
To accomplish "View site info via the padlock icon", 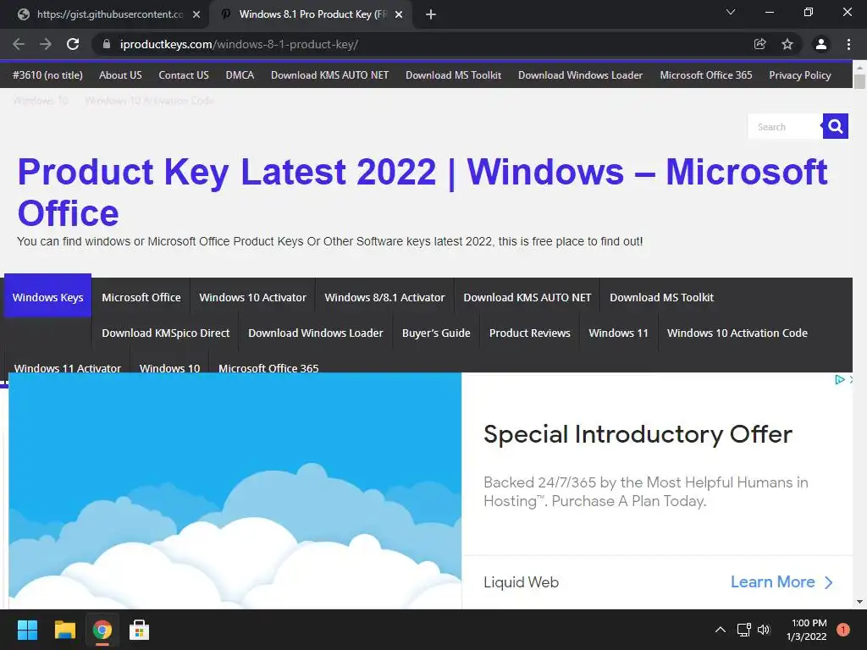I will (107, 44).
